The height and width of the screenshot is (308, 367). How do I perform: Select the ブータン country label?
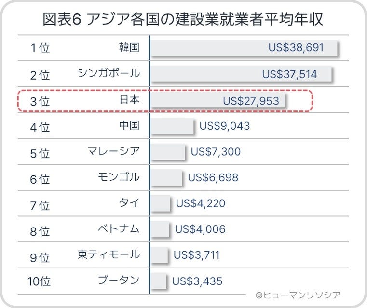118,280
